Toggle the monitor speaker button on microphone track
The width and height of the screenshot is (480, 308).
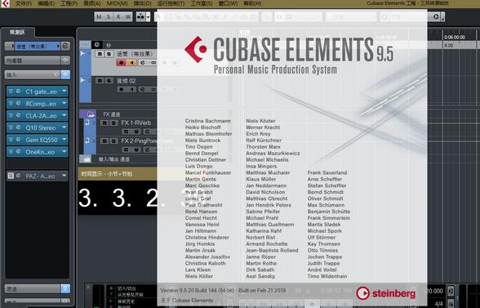coord(132,63)
